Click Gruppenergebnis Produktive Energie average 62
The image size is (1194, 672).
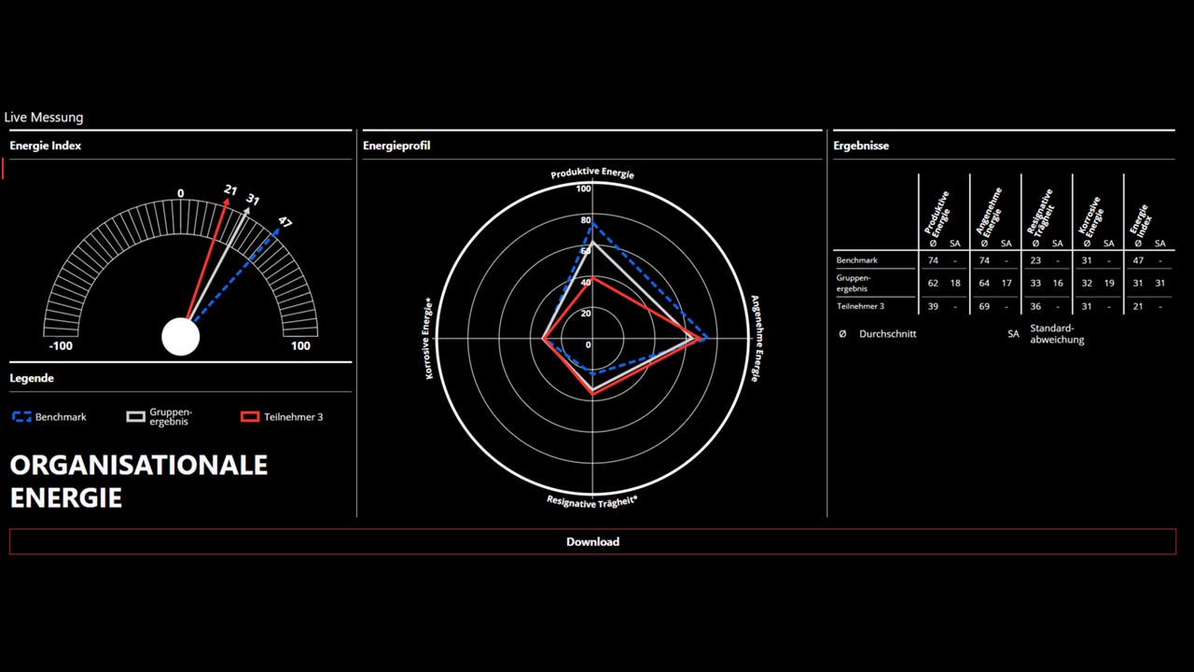tap(933, 283)
